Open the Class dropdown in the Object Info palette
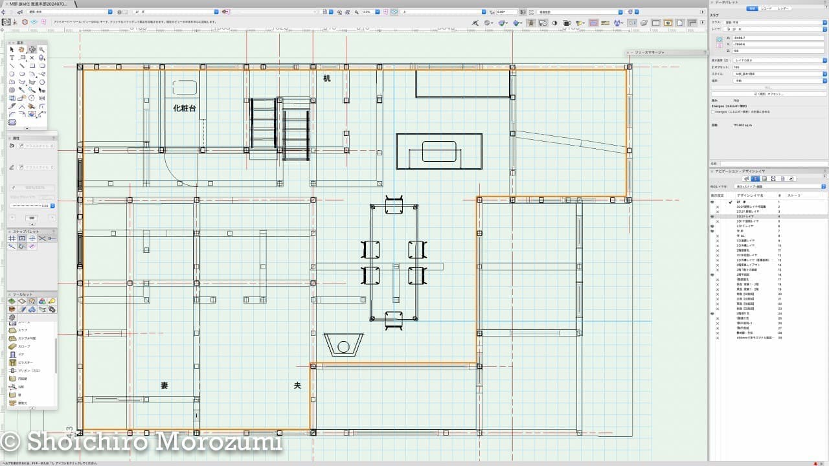Image resolution: width=829 pixels, height=466 pixels. coord(771,21)
